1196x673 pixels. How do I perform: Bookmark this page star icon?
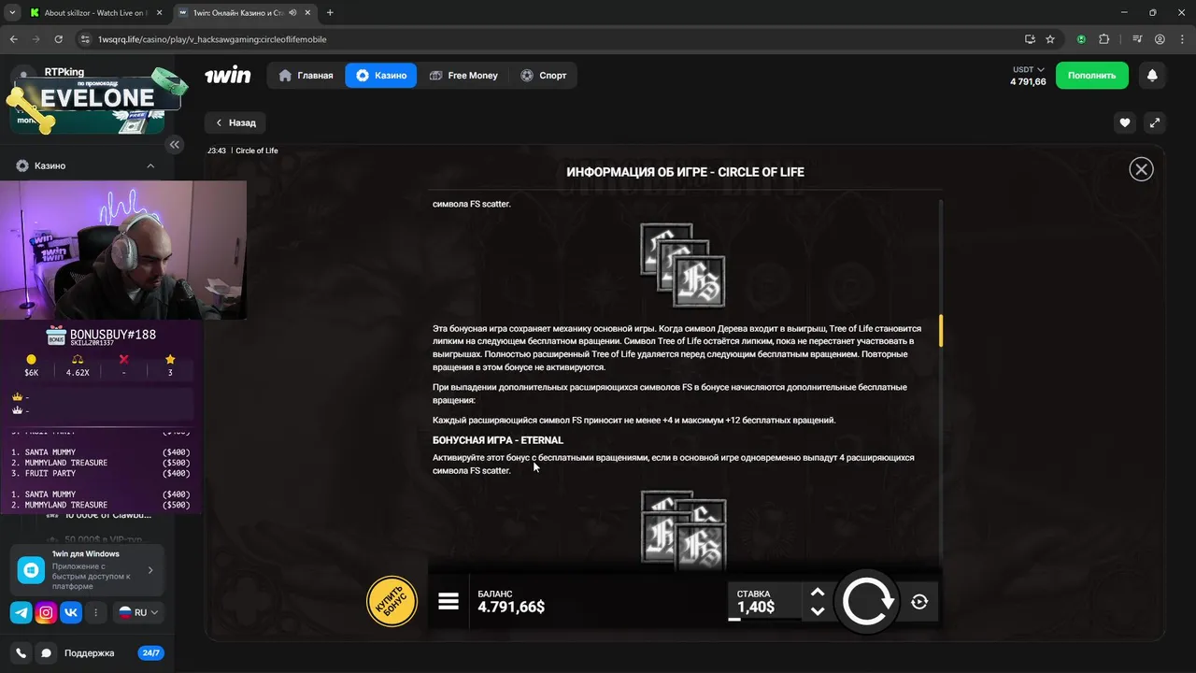[1050, 39]
